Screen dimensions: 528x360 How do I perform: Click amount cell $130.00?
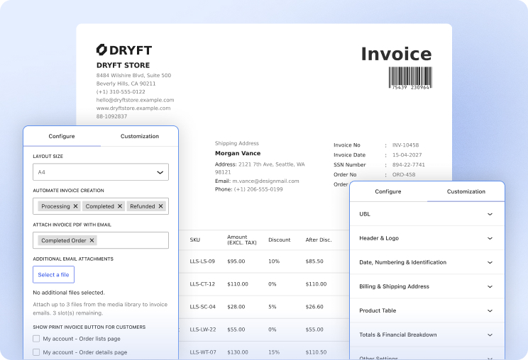(238, 352)
